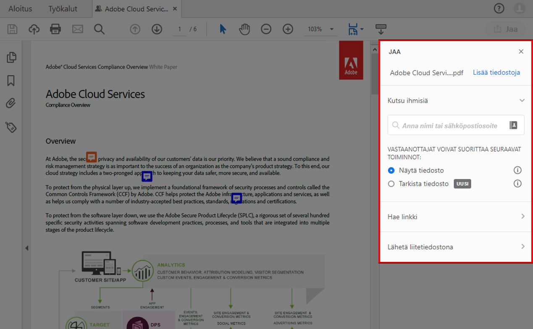Image resolution: width=533 pixels, height=329 pixels.
Task: Upload the document to the cloud
Action: [34, 29]
